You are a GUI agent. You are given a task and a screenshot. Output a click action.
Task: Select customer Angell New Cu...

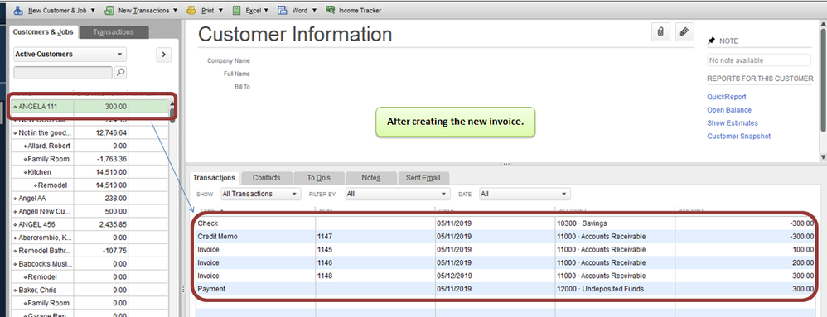coord(89,211)
